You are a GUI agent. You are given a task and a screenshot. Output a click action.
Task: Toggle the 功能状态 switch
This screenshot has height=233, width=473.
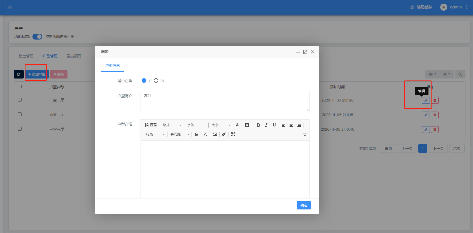tap(37, 36)
